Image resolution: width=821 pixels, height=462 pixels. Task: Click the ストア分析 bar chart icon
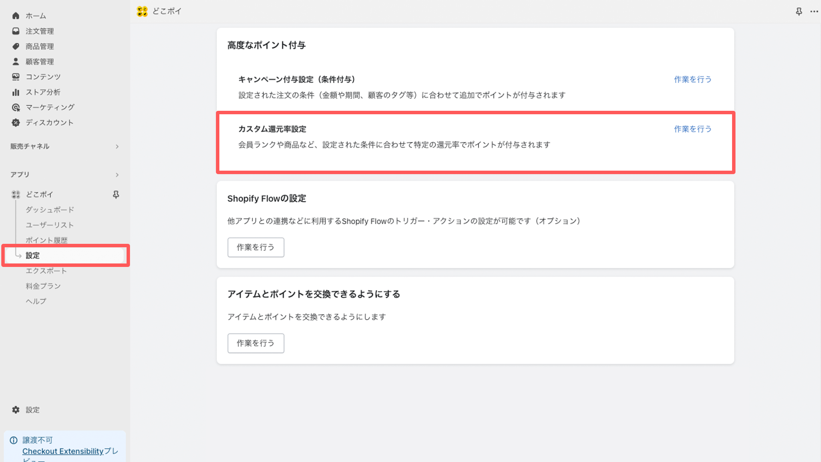(16, 92)
